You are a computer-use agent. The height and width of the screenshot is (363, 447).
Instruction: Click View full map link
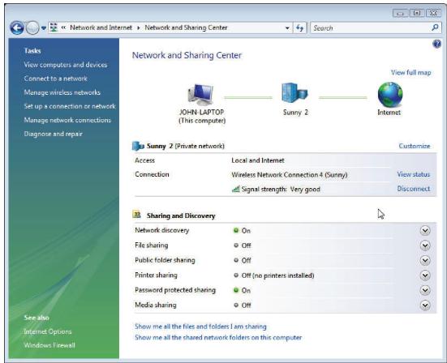[410, 73]
